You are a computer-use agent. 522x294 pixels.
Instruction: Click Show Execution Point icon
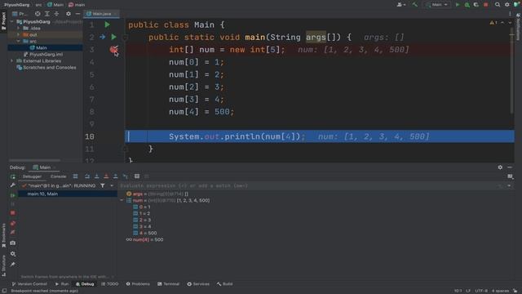(x=76, y=176)
